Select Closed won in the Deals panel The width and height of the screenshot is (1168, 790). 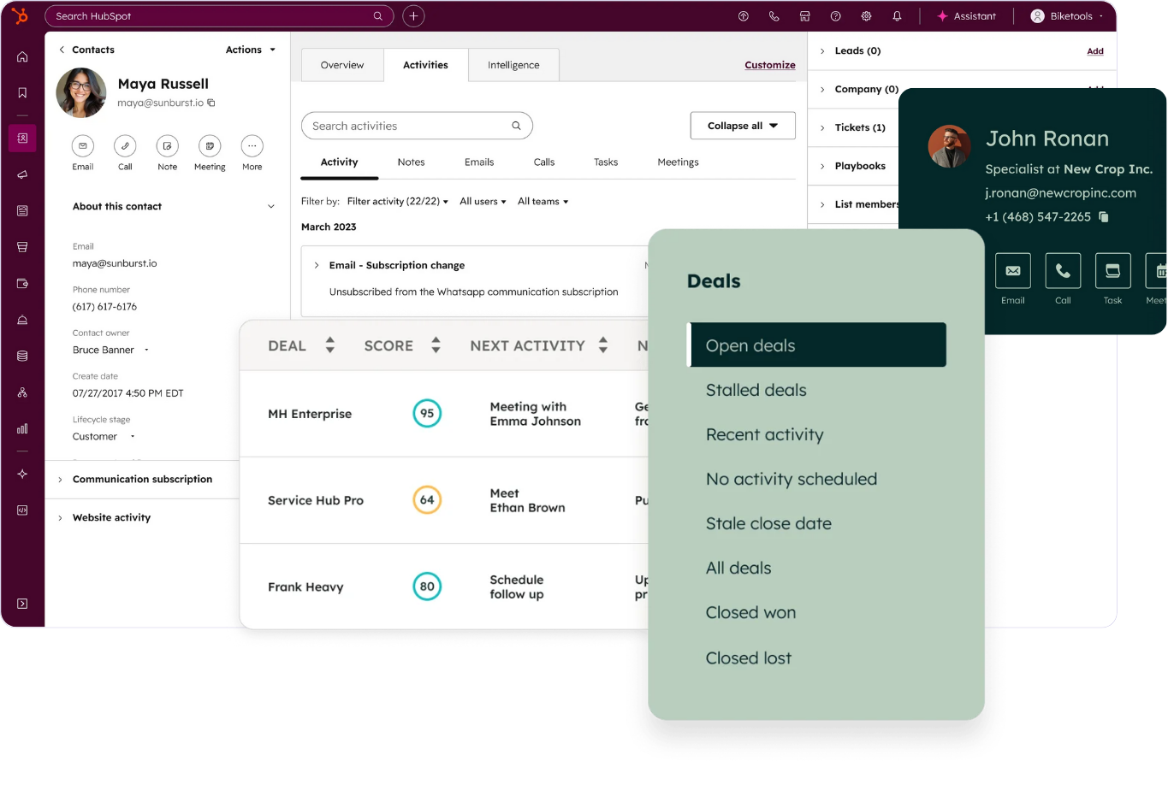point(750,612)
